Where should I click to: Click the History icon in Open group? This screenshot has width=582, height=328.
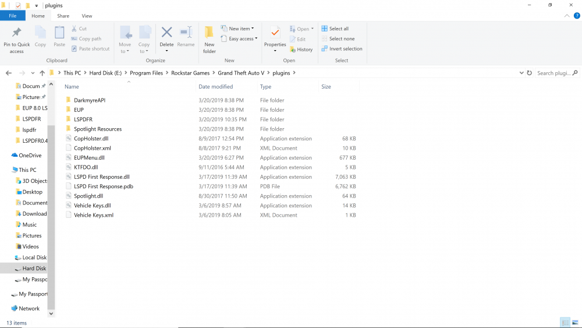point(301,50)
